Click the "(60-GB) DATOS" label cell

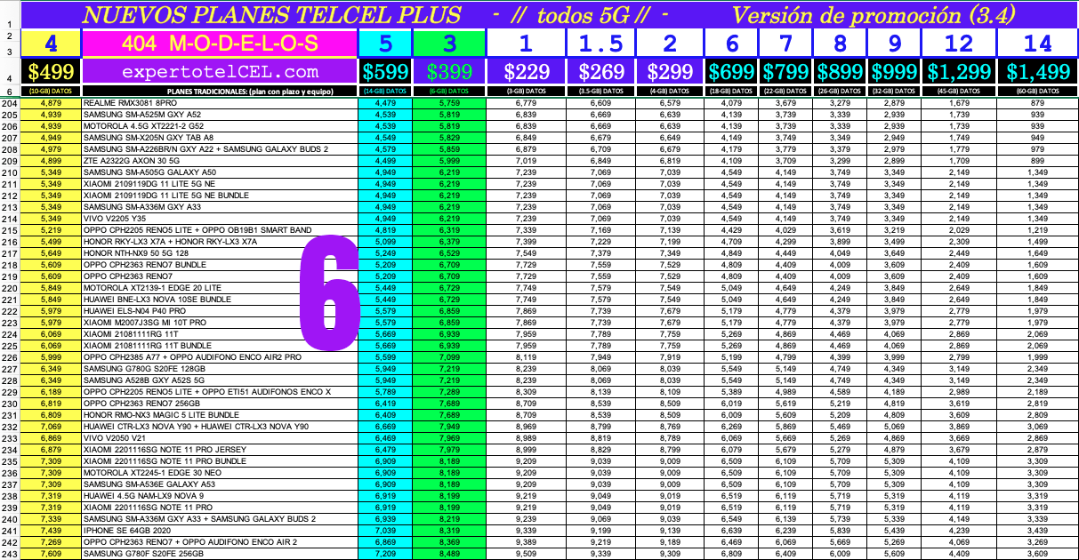coord(1037,92)
